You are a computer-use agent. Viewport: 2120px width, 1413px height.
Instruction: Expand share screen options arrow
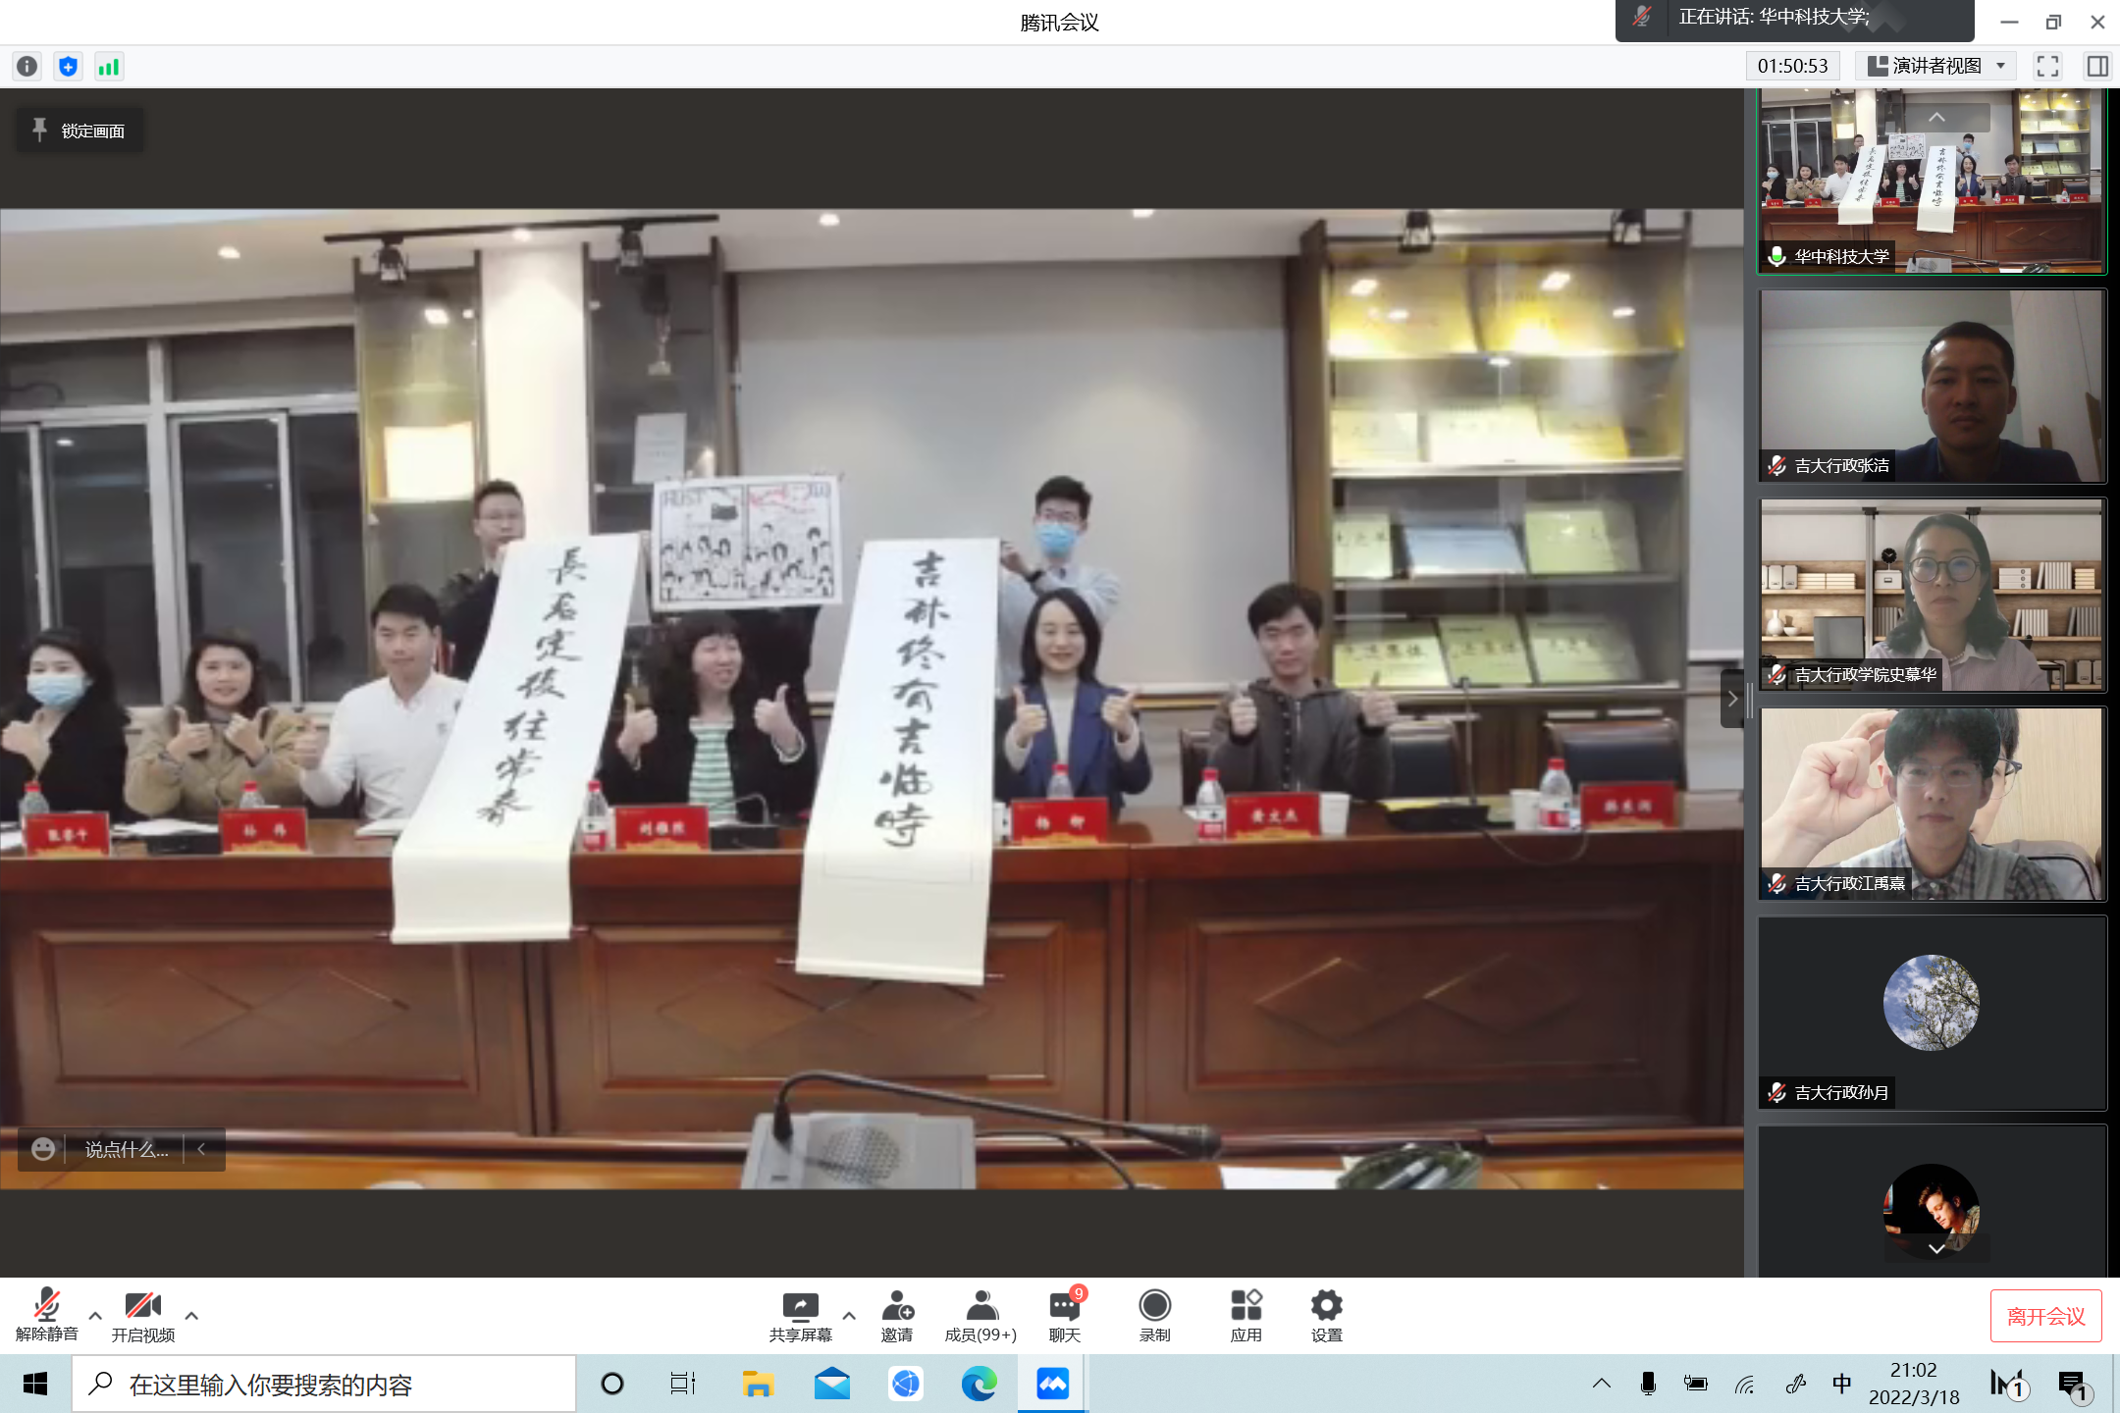[x=849, y=1315]
